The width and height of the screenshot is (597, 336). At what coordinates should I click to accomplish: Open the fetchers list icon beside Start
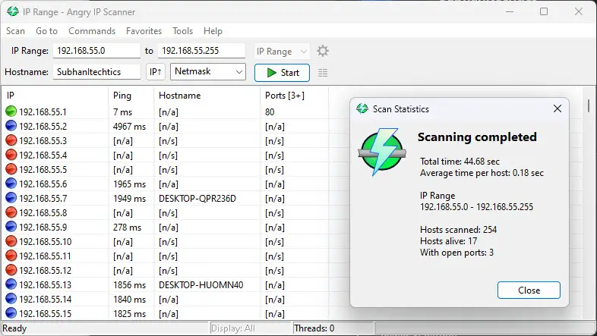(x=323, y=73)
